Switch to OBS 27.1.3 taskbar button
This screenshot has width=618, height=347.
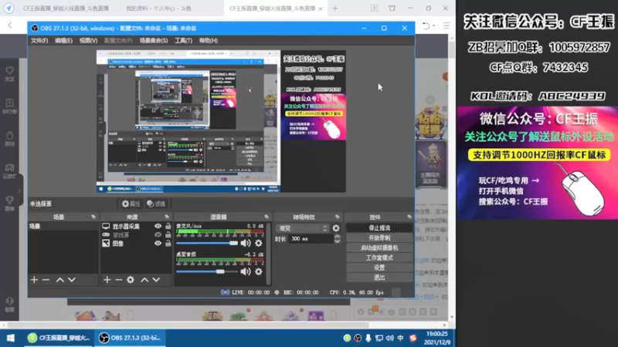click(x=130, y=338)
